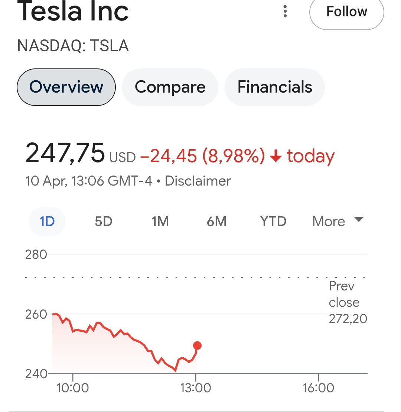
Task: Click the 13:00 time axis label
Action: point(196,388)
